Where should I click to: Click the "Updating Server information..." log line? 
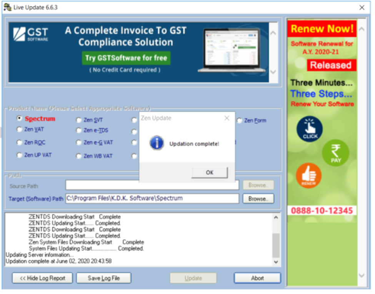(40, 255)
